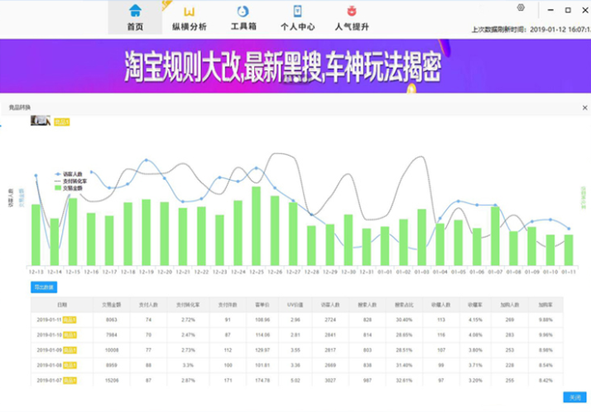Click the blue 导出数据 export button
This screenshot has height=412, width=591.
(44, 287)
